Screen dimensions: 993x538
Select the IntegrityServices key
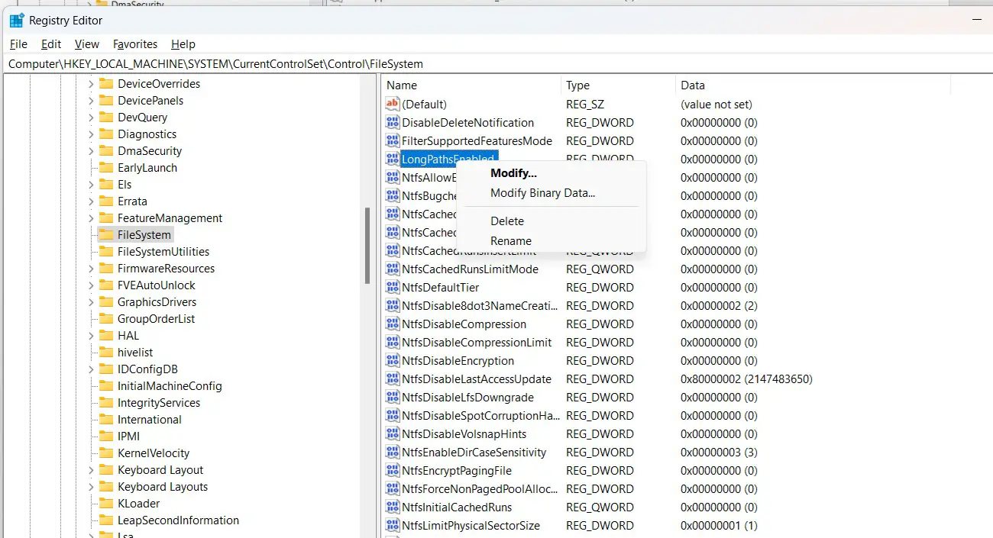coord(159,402)
